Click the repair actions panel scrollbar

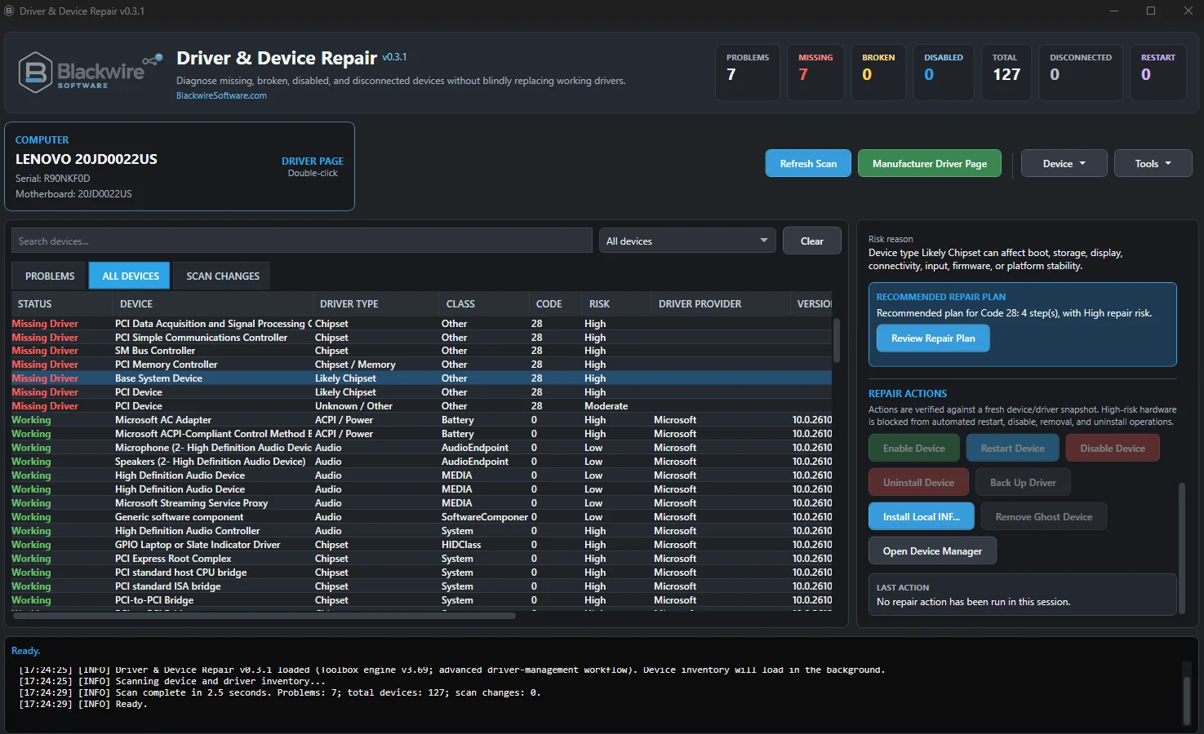click(x=1181, y=546)
